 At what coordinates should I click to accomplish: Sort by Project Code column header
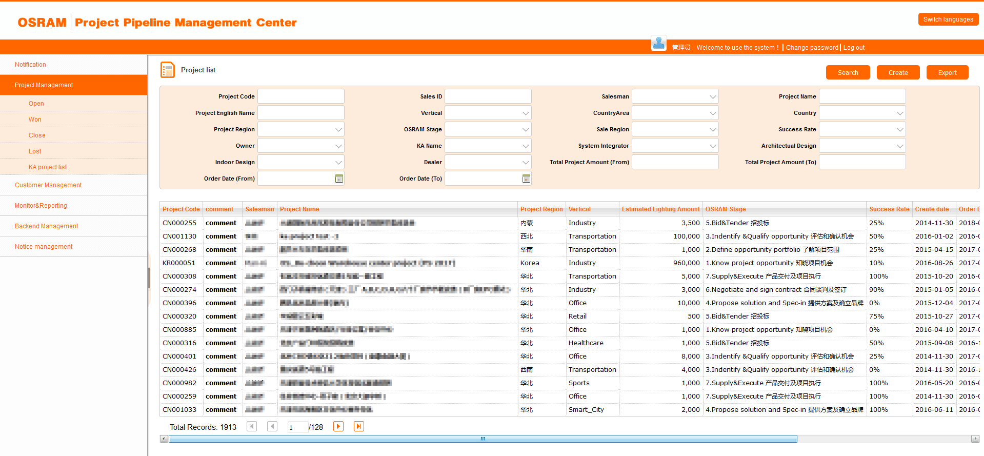181,209
